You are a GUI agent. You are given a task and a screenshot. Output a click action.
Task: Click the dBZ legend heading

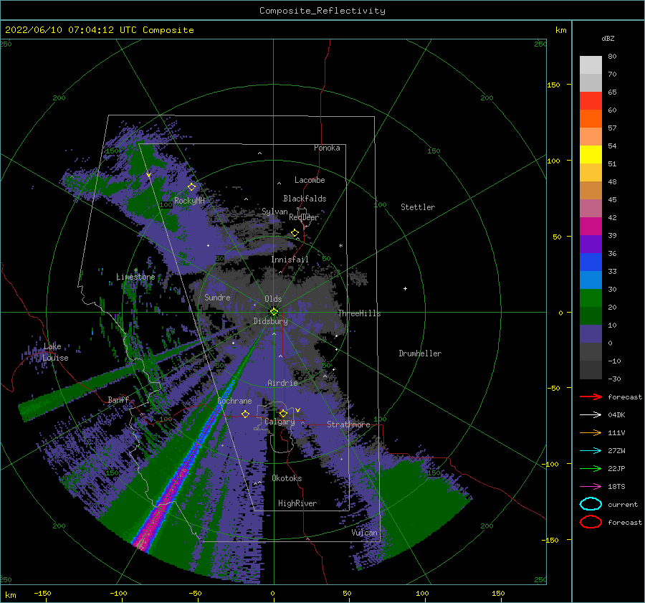pyautogui.click(x=608, y=38)
